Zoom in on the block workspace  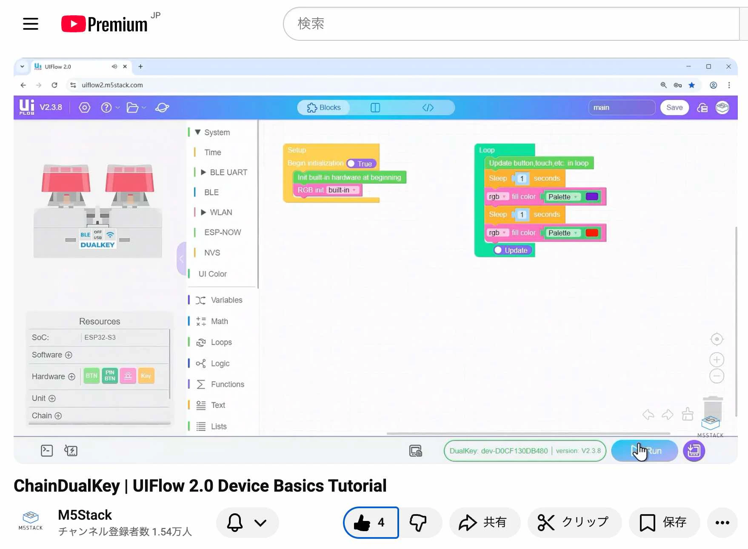(x=717, y=360)
